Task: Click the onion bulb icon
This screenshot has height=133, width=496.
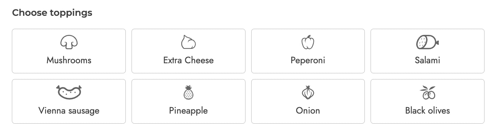Action: click(308, 92)
